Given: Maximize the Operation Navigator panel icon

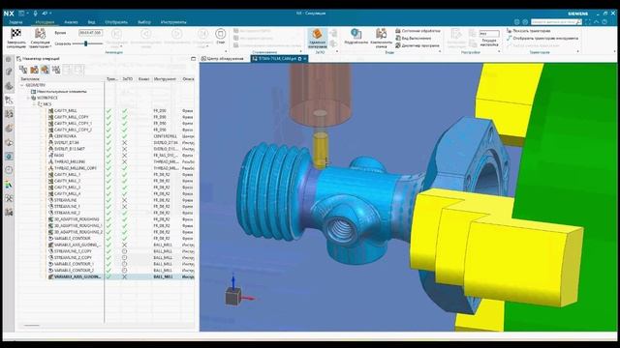Looking at the screenshot, I should (194, 58).
